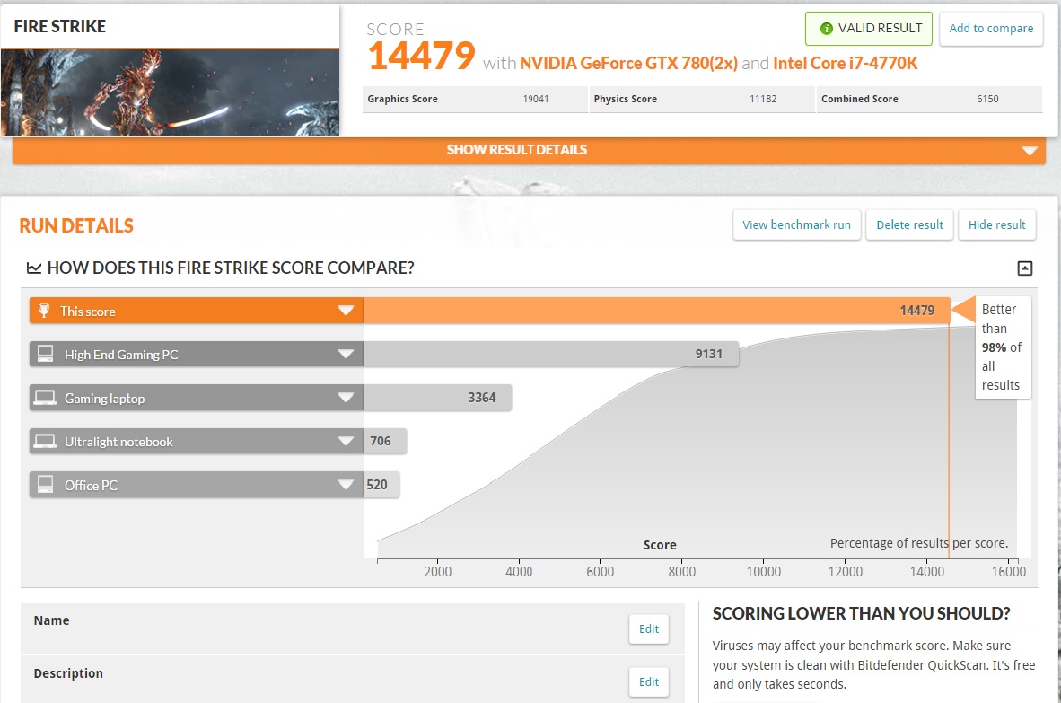Expand the High End Gaming PC dropdown

tap(346, 354)
